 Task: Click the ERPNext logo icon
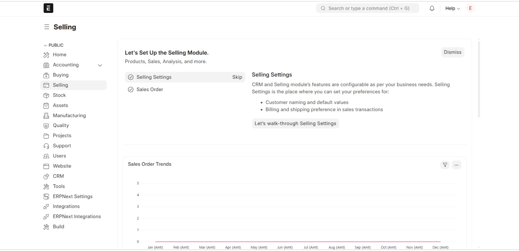pos(48,8)
